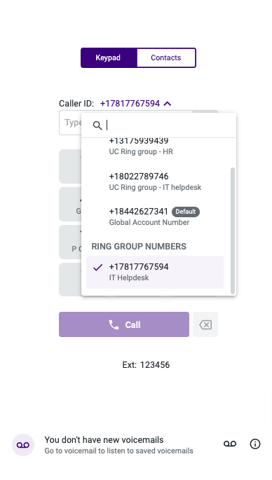Select IT Helpdesk ring group number
The height and width of the screenshot is (480, 272).
155,272
